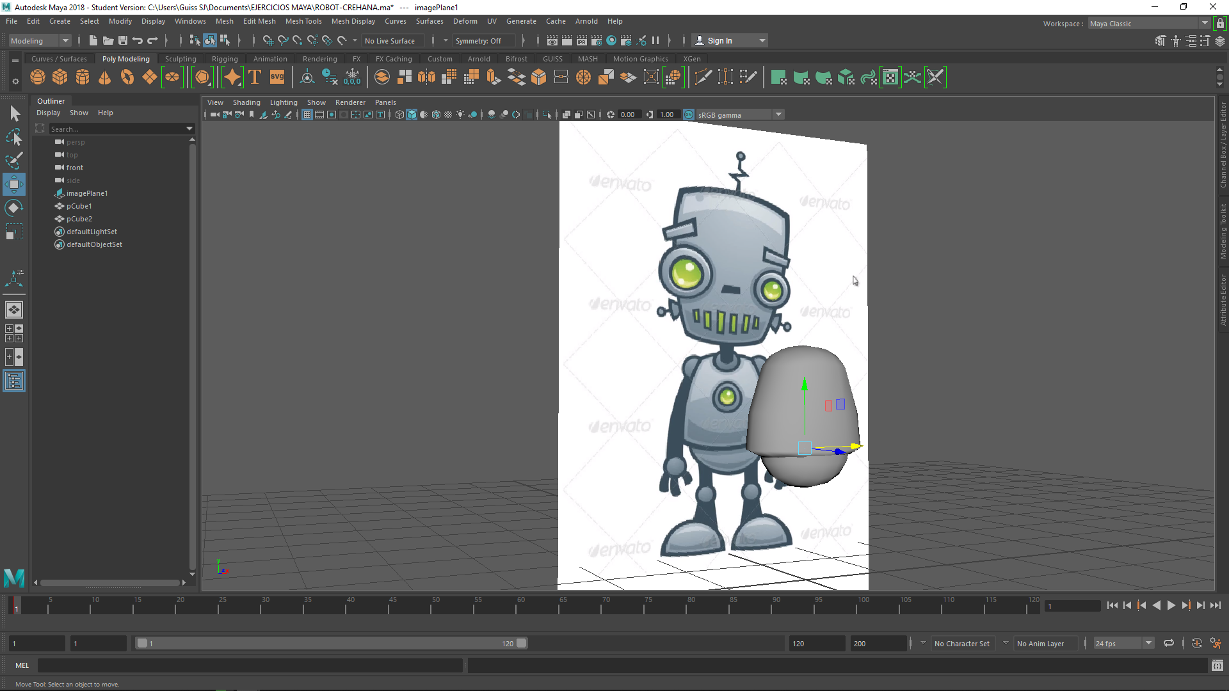Viewport: 1229px width, 691px height.
Task: Click the freeze transformations 0,0,0 icon
Action: [352, 77]
